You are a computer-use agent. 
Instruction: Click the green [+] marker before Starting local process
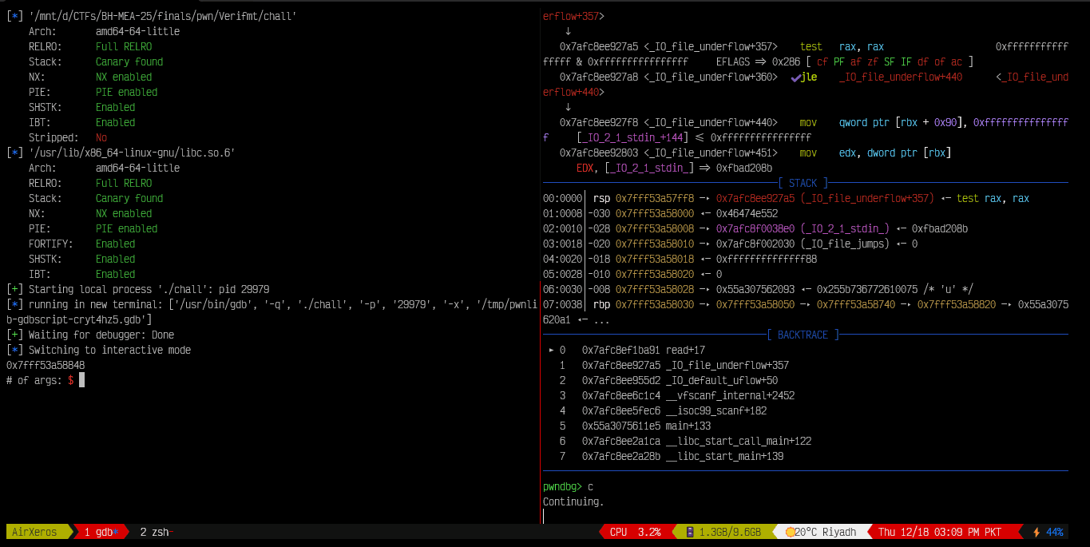14,289
